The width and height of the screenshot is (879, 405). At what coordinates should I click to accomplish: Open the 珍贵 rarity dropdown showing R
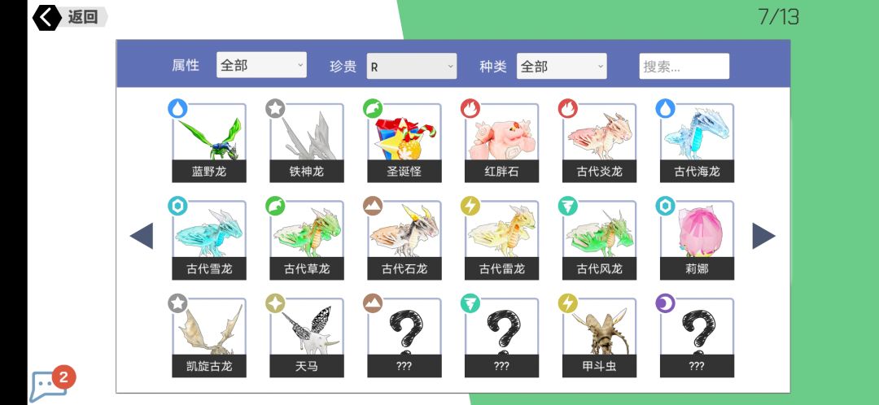click(412, 66)
